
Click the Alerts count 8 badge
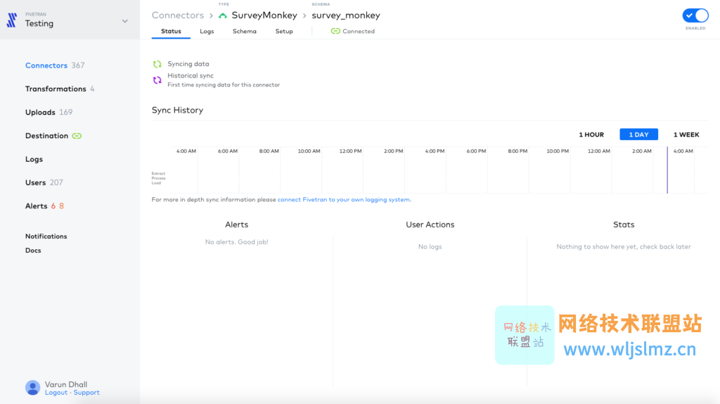pos(62,206)
